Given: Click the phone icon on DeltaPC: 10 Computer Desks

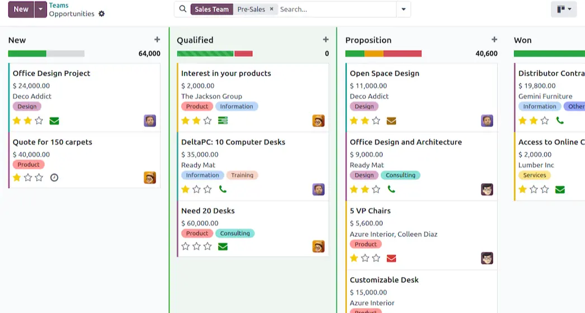Looking at the screenshot, I should (223, 189).
